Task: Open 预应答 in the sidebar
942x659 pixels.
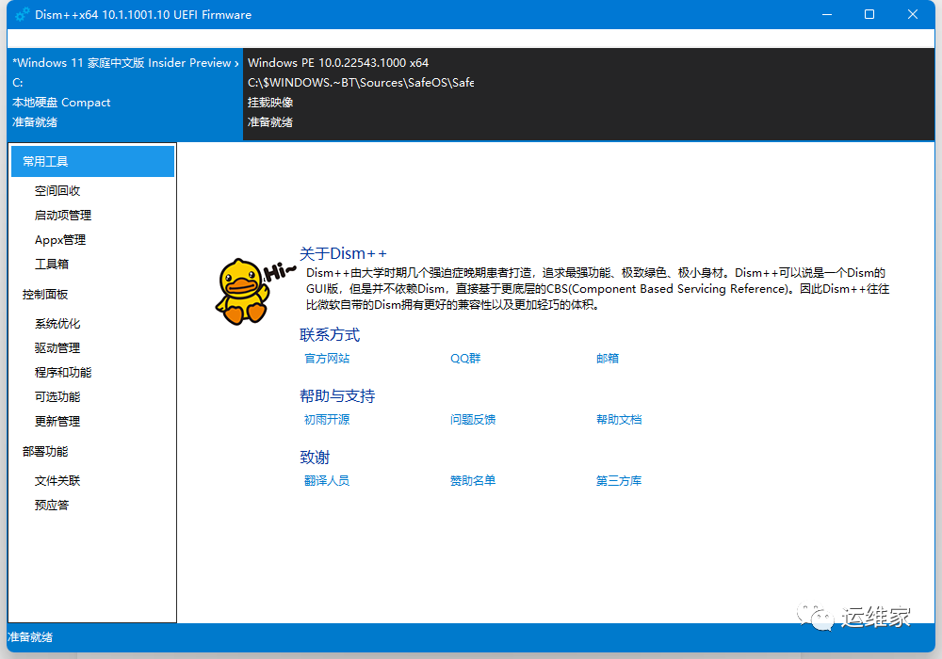Action: (52, 506)
